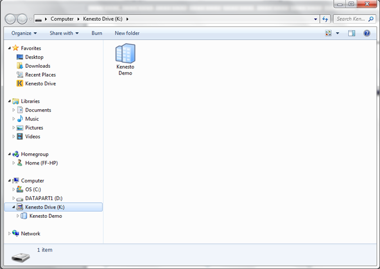Click the DATAPART1 (D:) drive icon
Image resolution: width=380 pixels, height=269 pixels.
point(20,199)
